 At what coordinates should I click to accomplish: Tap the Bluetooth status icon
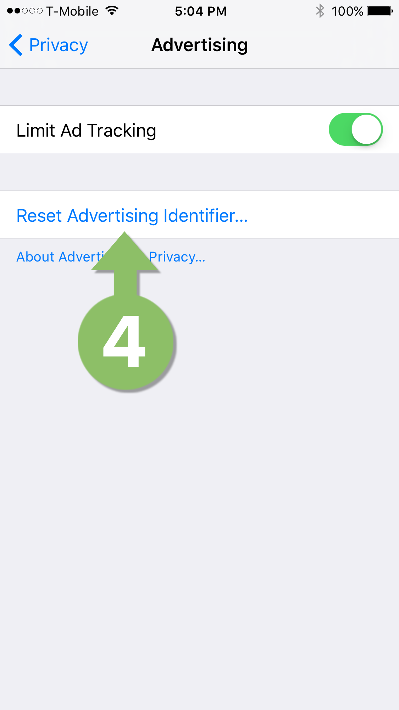(x=320, y=11)
